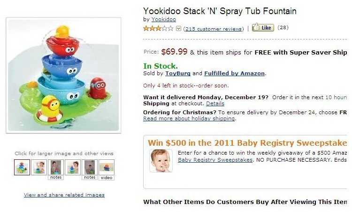Click View and share related images
Image resolution: width=352 pixels, height=212 pixels.
[64, 195]
